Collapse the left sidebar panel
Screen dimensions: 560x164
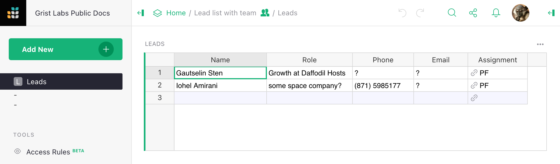(141, 13)
